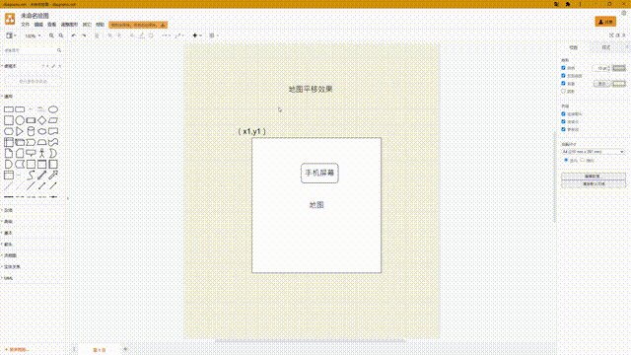Select the circle shape in the palette
The image size is (631, 355).
coord(20,120)
